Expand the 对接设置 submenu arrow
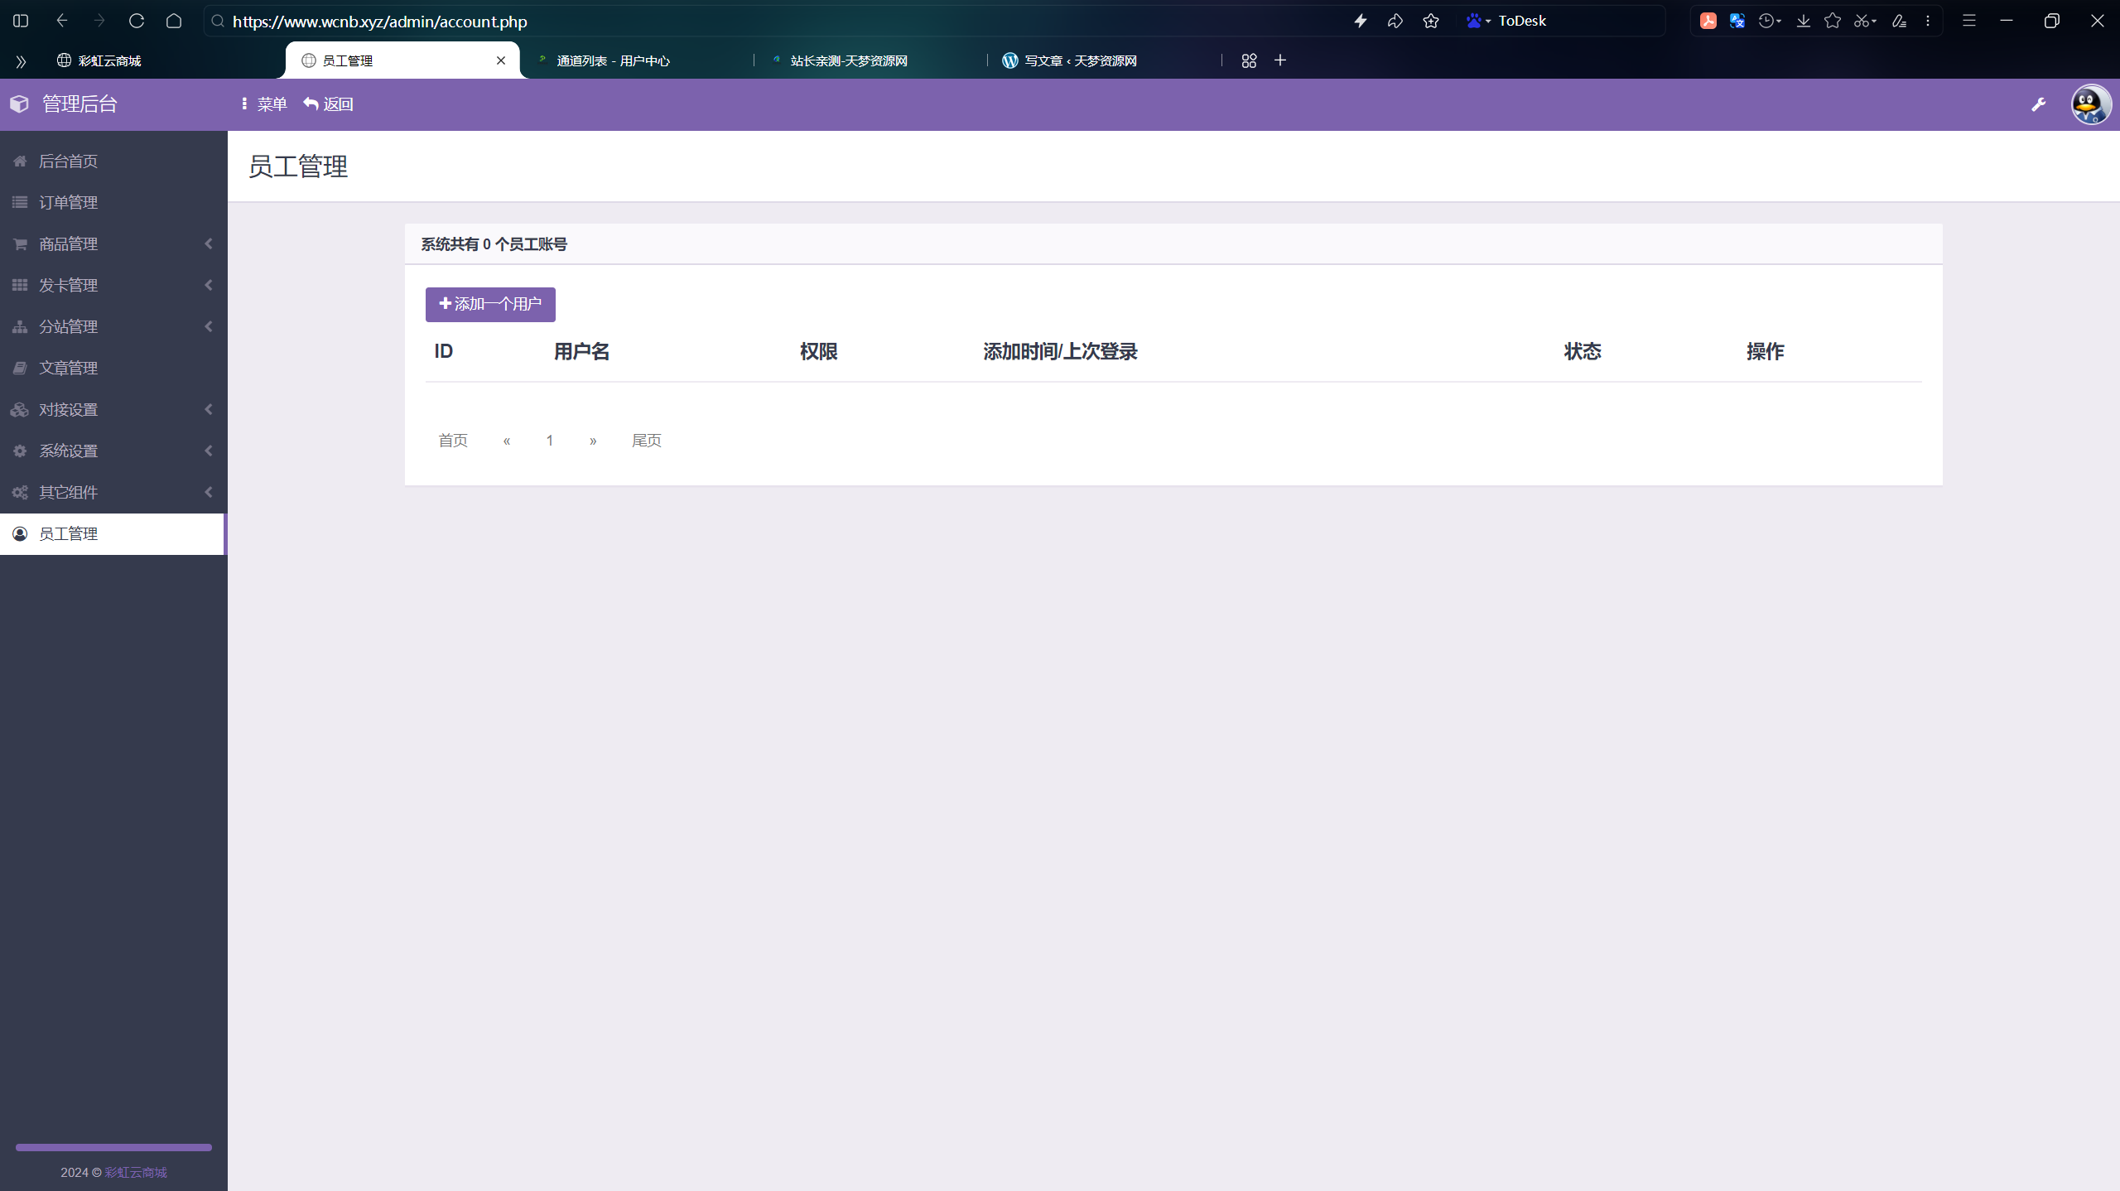2120x1191 pixels. coord(209,409)
